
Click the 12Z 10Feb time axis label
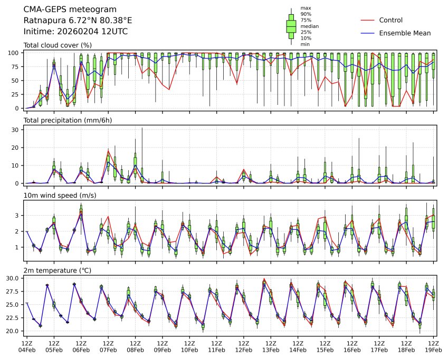pyautogui.click(x=189, y=346)
